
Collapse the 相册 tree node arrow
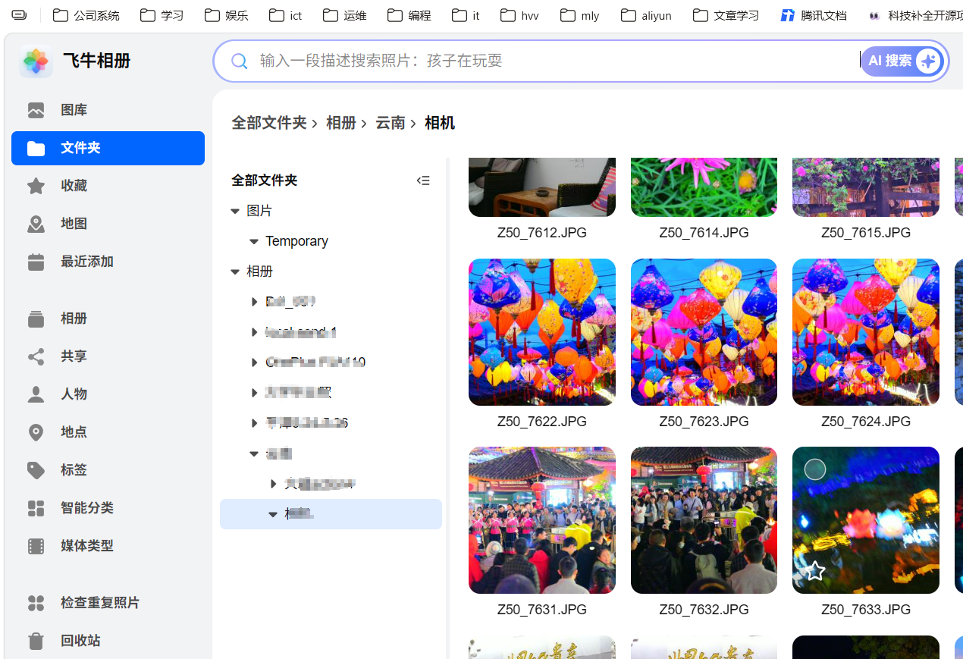(235, 271)
